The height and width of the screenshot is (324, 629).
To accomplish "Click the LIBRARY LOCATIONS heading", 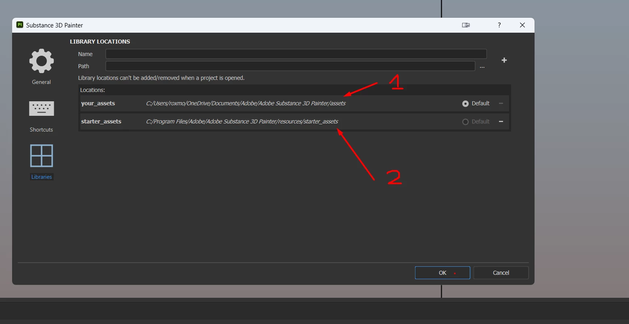I will click(100, 42).
